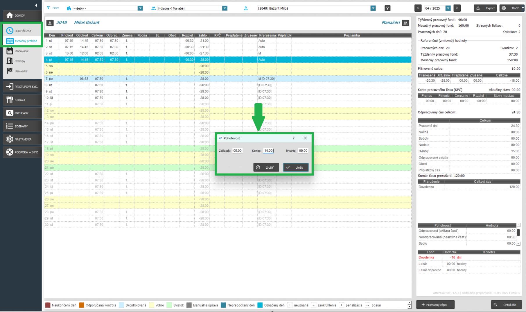The width and height of the screenshot is (526, 312).
Task: Click the filter funnel icon next to employee selector
Action: 387,8
